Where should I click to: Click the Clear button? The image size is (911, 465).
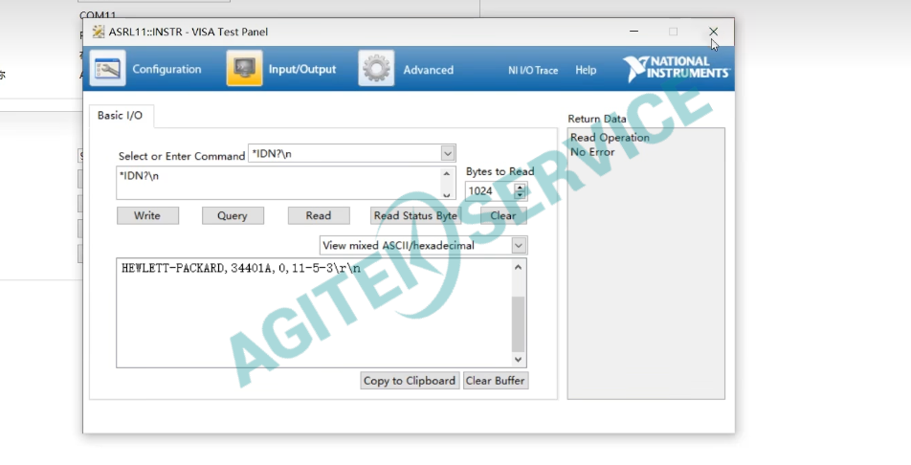point(503,215)
